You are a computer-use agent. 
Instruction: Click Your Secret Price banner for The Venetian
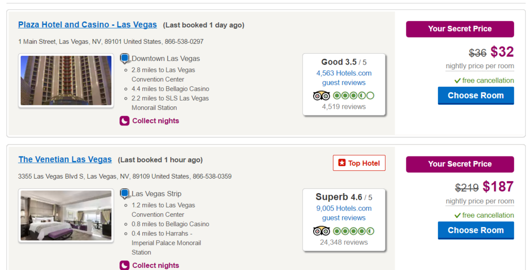460,164
